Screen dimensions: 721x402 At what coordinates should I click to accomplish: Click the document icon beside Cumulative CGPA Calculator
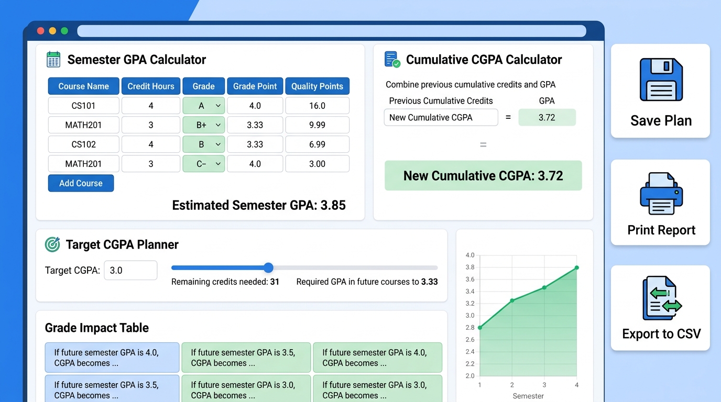[x=392, y=59]
